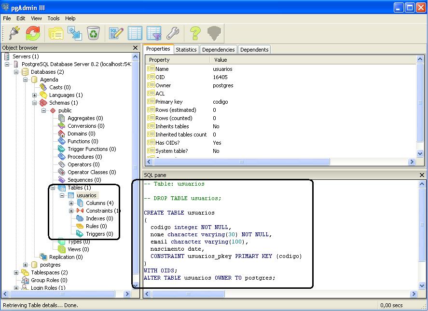
Task: Click the Replication (0) node icon
Action: click(43, 257)
